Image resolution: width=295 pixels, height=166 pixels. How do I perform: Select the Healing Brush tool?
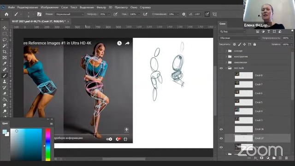pos(5,70)
